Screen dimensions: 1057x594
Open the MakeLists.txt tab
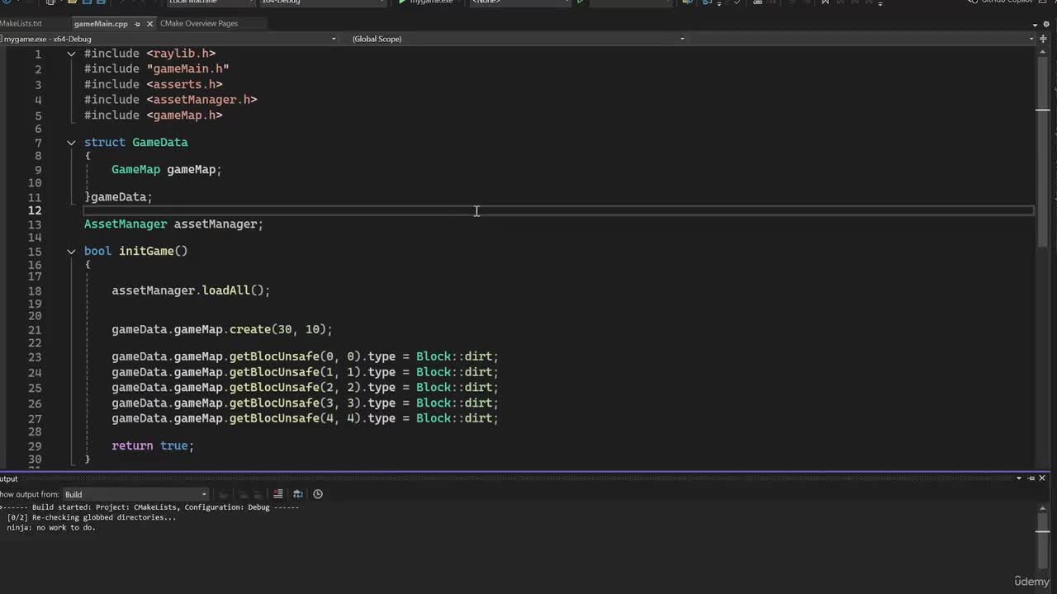click(x=21, y=23)
